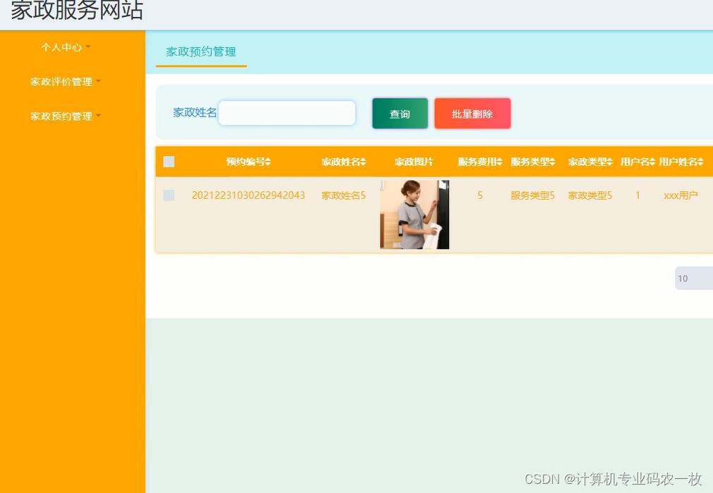View the housekeeper photo thumbnail in the table
This screenshot has height=493, width=713.
(414, 214)
